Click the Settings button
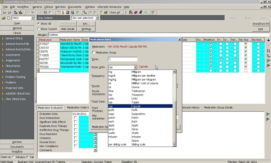The width and height of the screenshot is (271, 163). [x=86, y=29]
